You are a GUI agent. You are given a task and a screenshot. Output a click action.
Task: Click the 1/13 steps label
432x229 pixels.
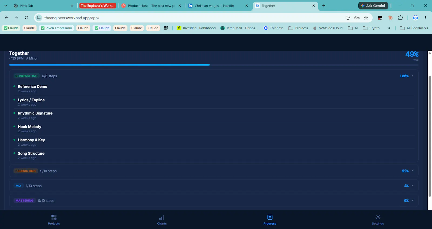[34, 186]
